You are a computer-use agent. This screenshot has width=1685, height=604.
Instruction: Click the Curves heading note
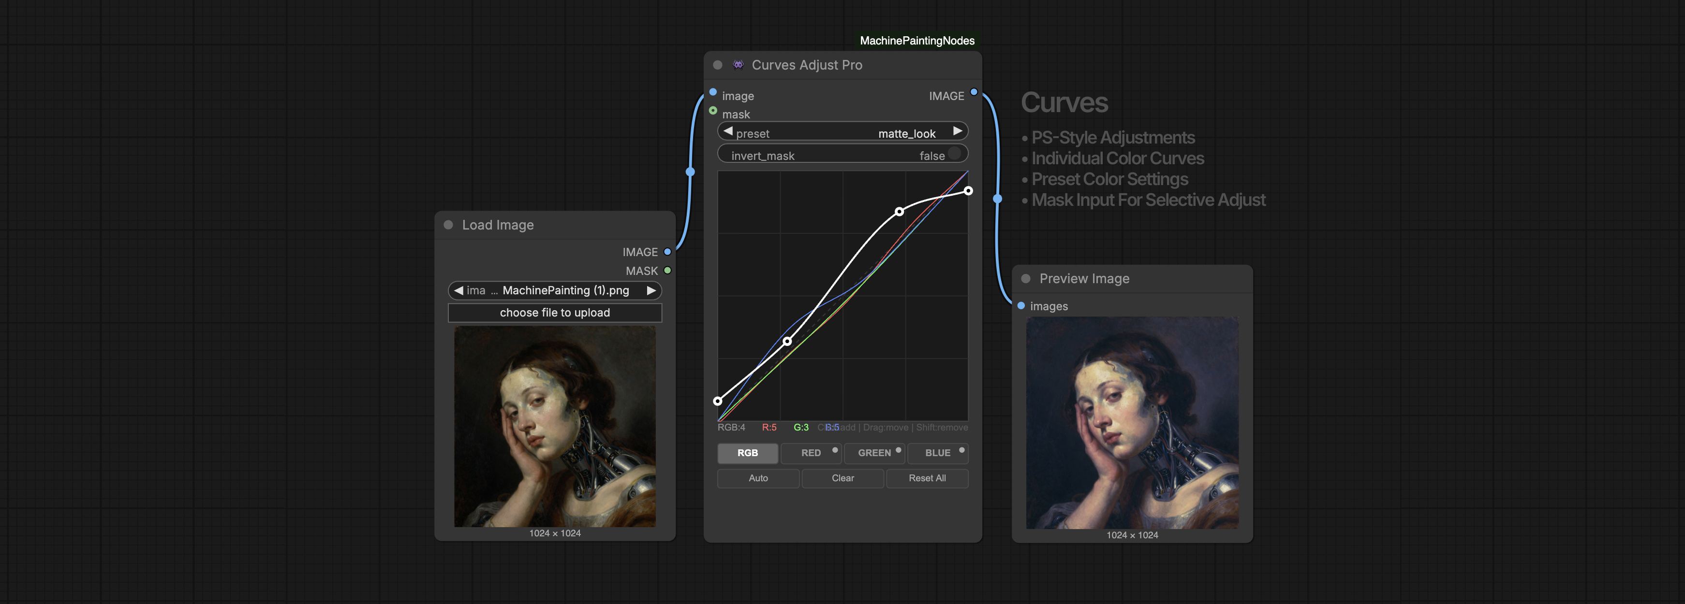click(x=1064, y=102)
